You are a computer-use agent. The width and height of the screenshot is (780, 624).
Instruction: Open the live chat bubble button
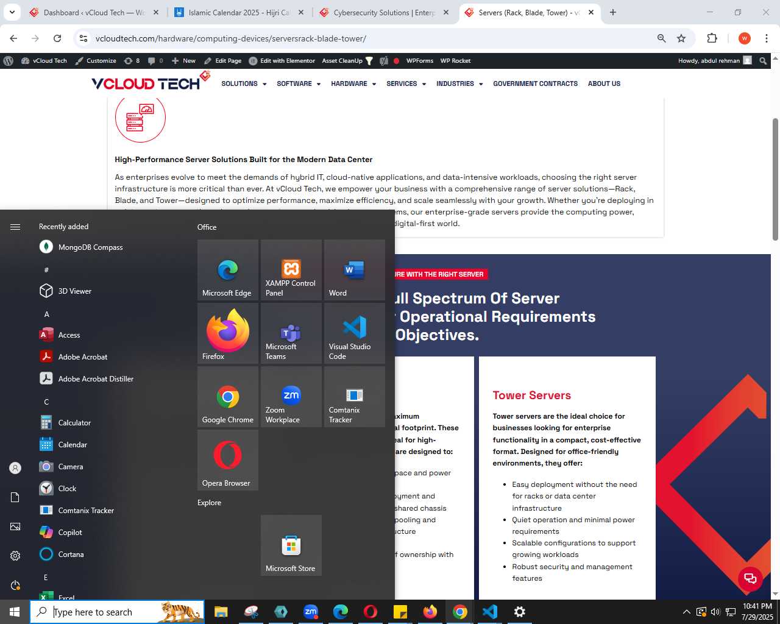point(750,578)
